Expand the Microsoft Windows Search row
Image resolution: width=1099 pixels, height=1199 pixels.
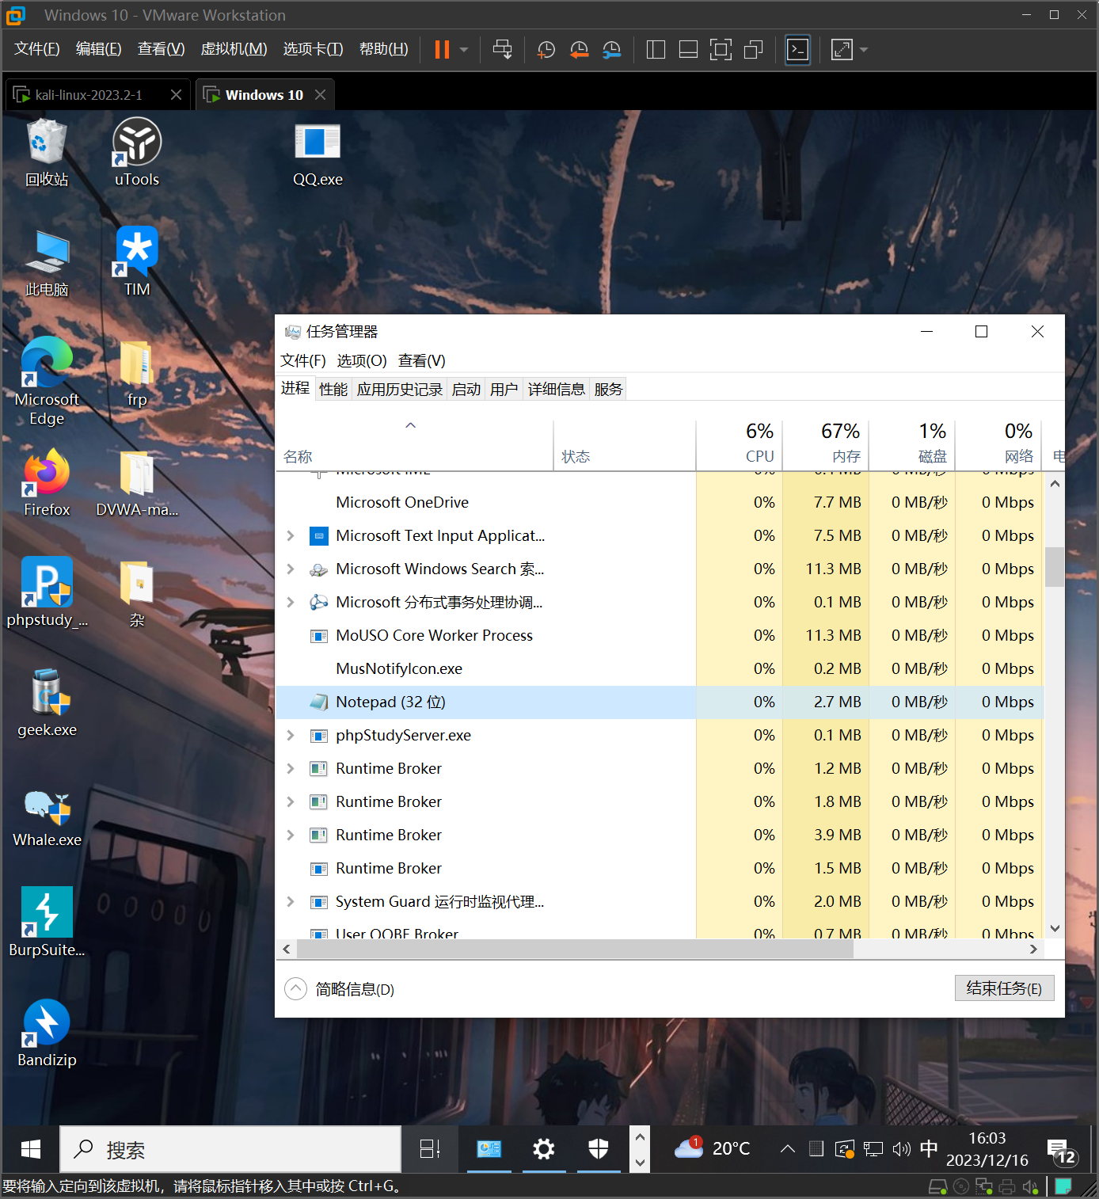click(291, 569)
